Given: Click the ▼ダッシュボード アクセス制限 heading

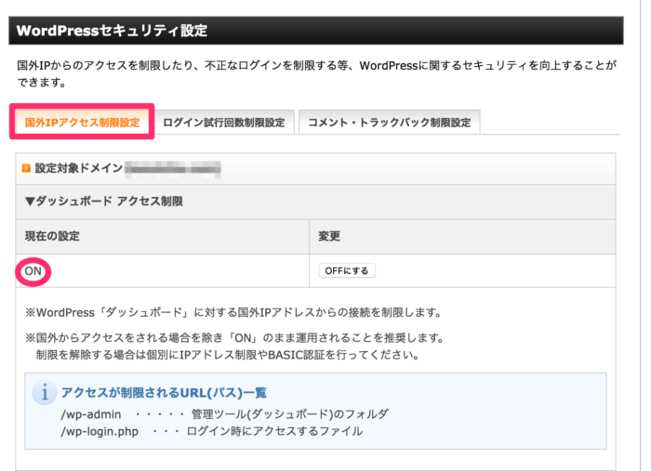Looking at the screenshot, I should pos(104,202).
